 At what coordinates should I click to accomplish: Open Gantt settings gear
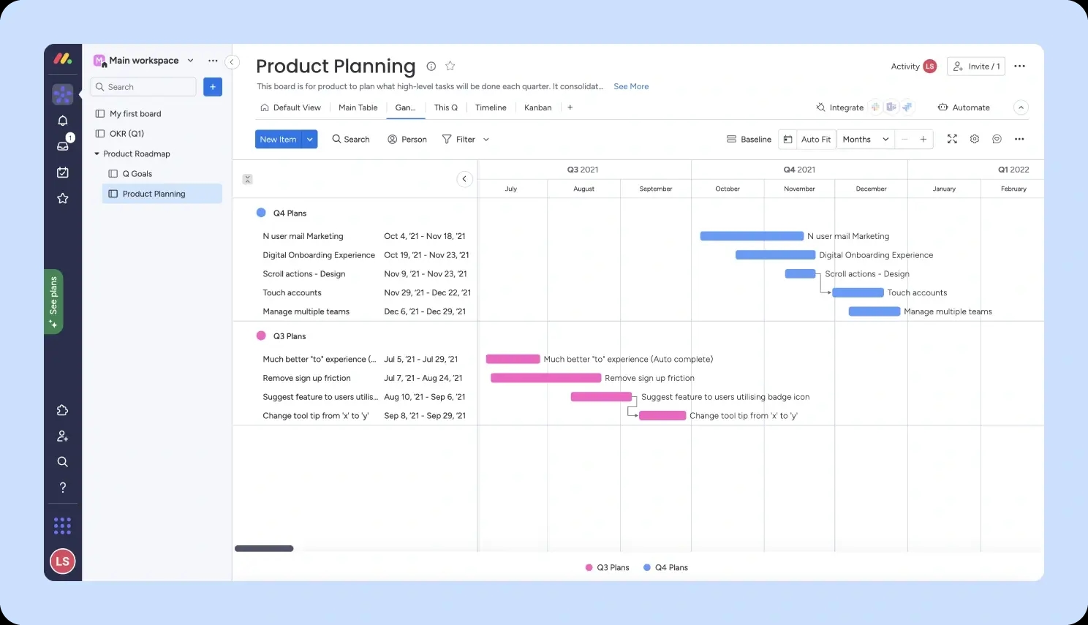point(975,139)
